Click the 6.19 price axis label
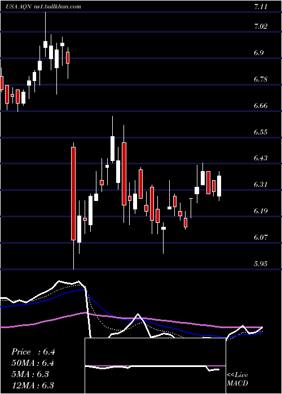Image resolution: width=282 pixels, height=394 pixels. coord(261,211)
